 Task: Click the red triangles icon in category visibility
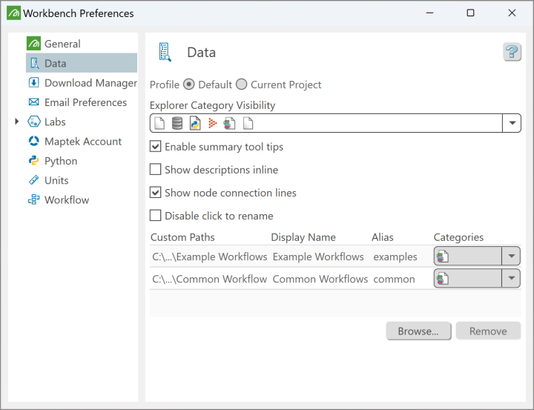212,123
